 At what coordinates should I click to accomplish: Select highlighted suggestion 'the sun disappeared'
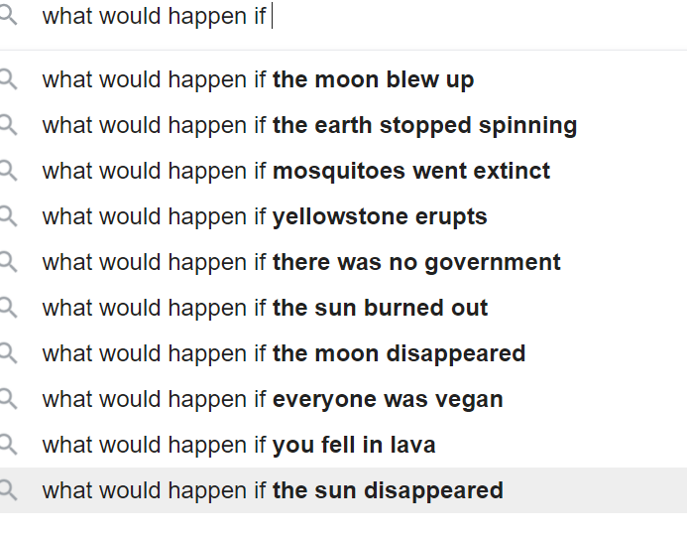(x=343, y=490)
